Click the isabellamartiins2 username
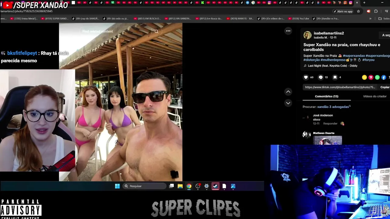The height and width of the screenshot is (219, 390). 329,33
